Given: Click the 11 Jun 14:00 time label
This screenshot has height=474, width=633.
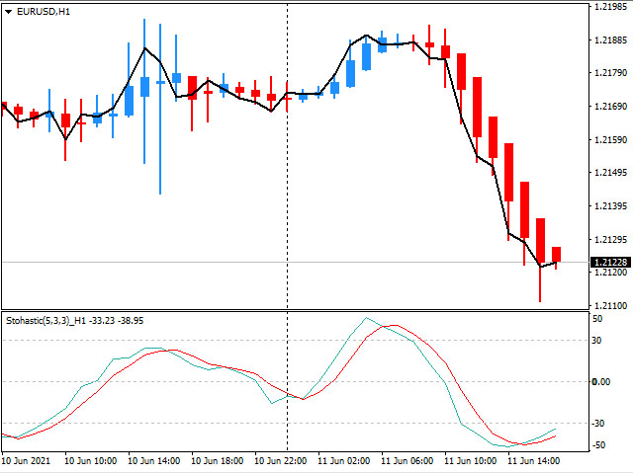Looking at the screenshot, I should [534, 461].
